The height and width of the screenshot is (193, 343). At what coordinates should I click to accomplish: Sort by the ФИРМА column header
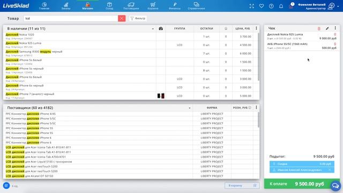[212, 108]
